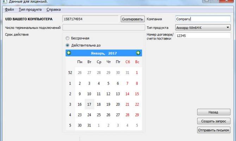
Task: Select January 7 in the calendar
Action: click(127, 83)
